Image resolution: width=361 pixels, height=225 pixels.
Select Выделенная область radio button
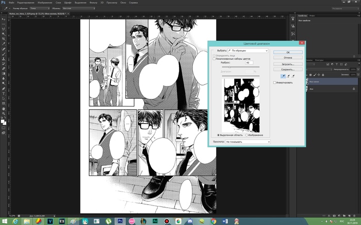219,135
